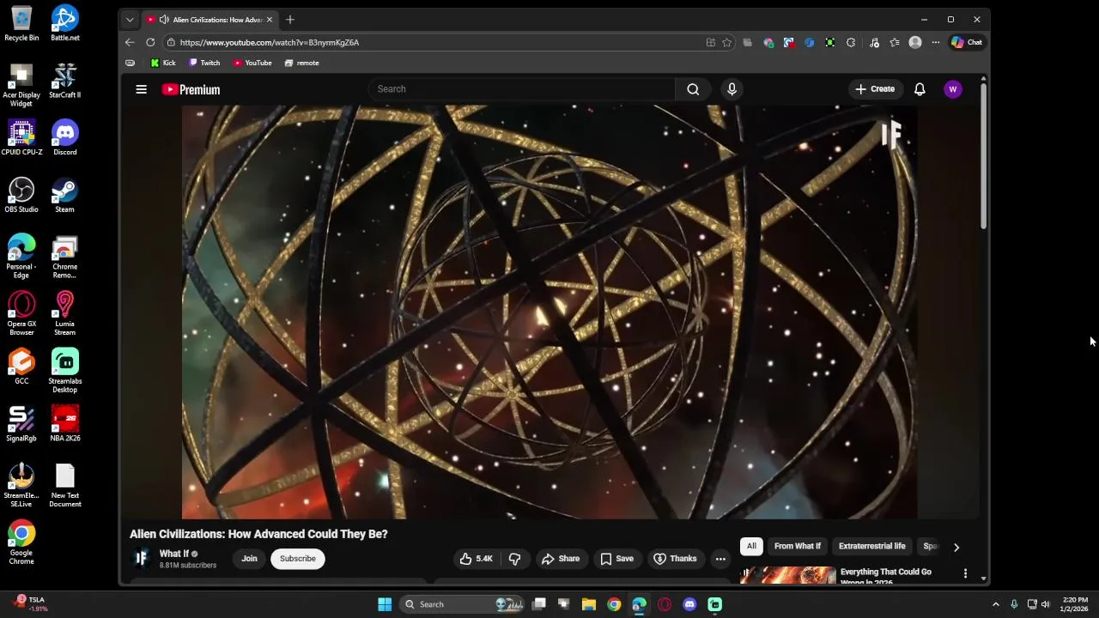Open more actions ellipsis under the video

(x=720, y=559)
